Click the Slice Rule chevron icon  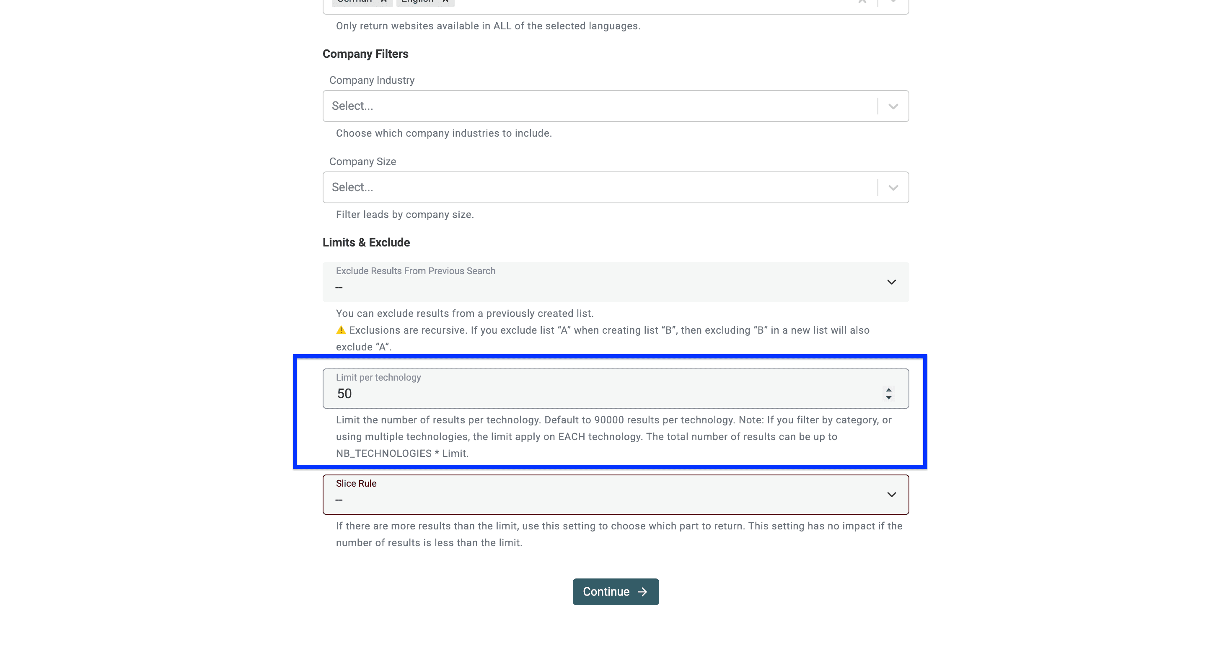891,494
